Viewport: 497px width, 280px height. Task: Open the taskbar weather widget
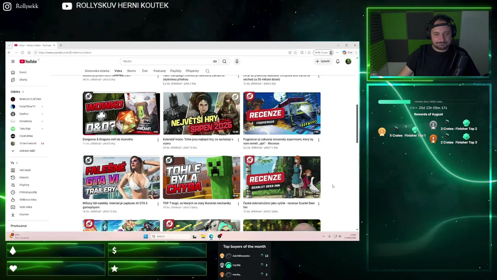pos(19,236)
